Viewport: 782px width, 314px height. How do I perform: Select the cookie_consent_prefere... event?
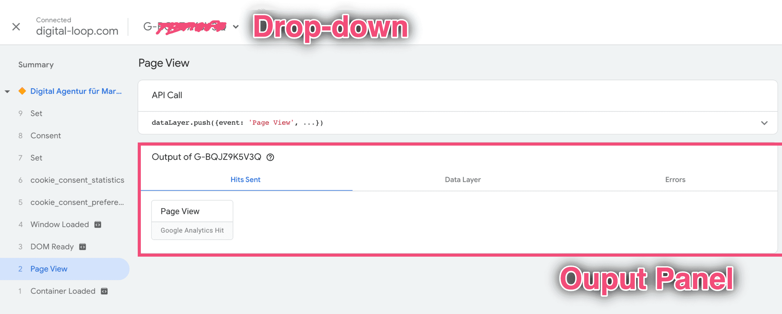click(x=65, y=202)
